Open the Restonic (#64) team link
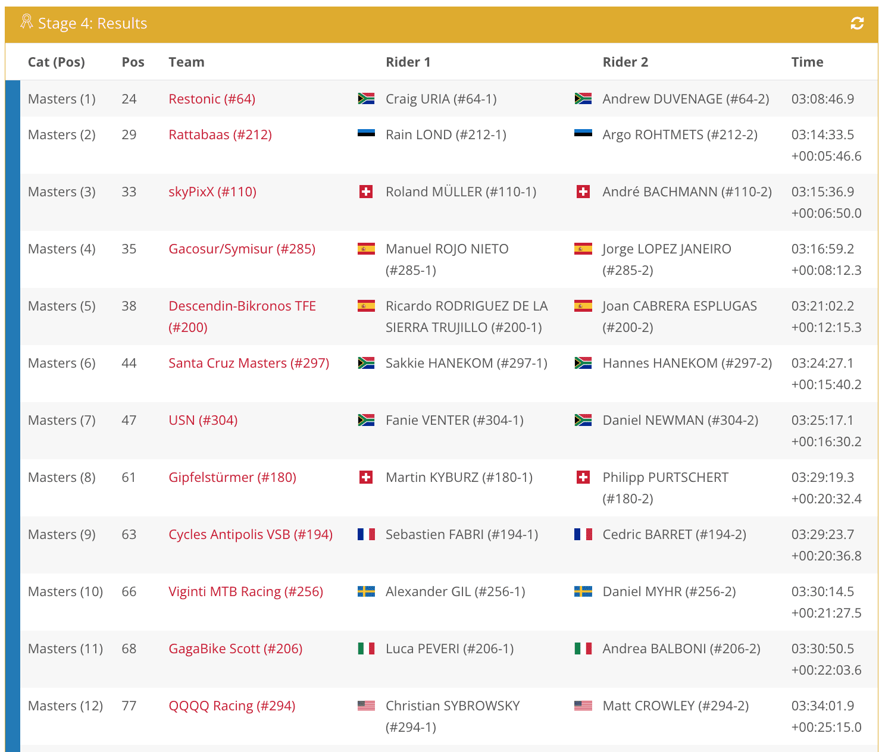Viewport: 882px width, 752px height. click(x=212, y=99)
